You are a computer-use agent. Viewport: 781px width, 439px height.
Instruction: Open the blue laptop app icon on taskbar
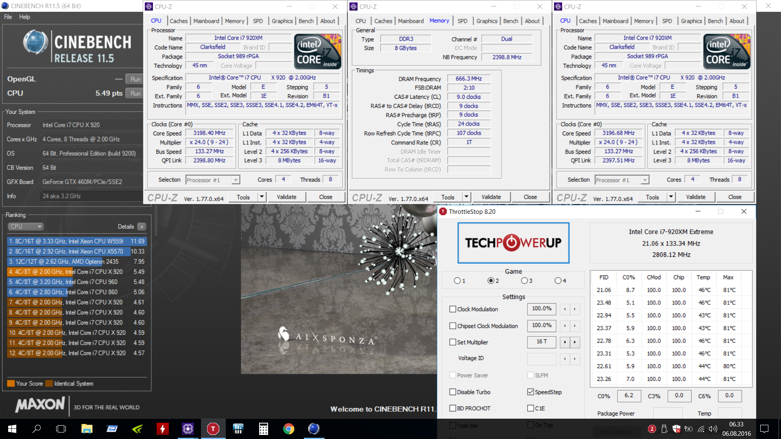112,429
